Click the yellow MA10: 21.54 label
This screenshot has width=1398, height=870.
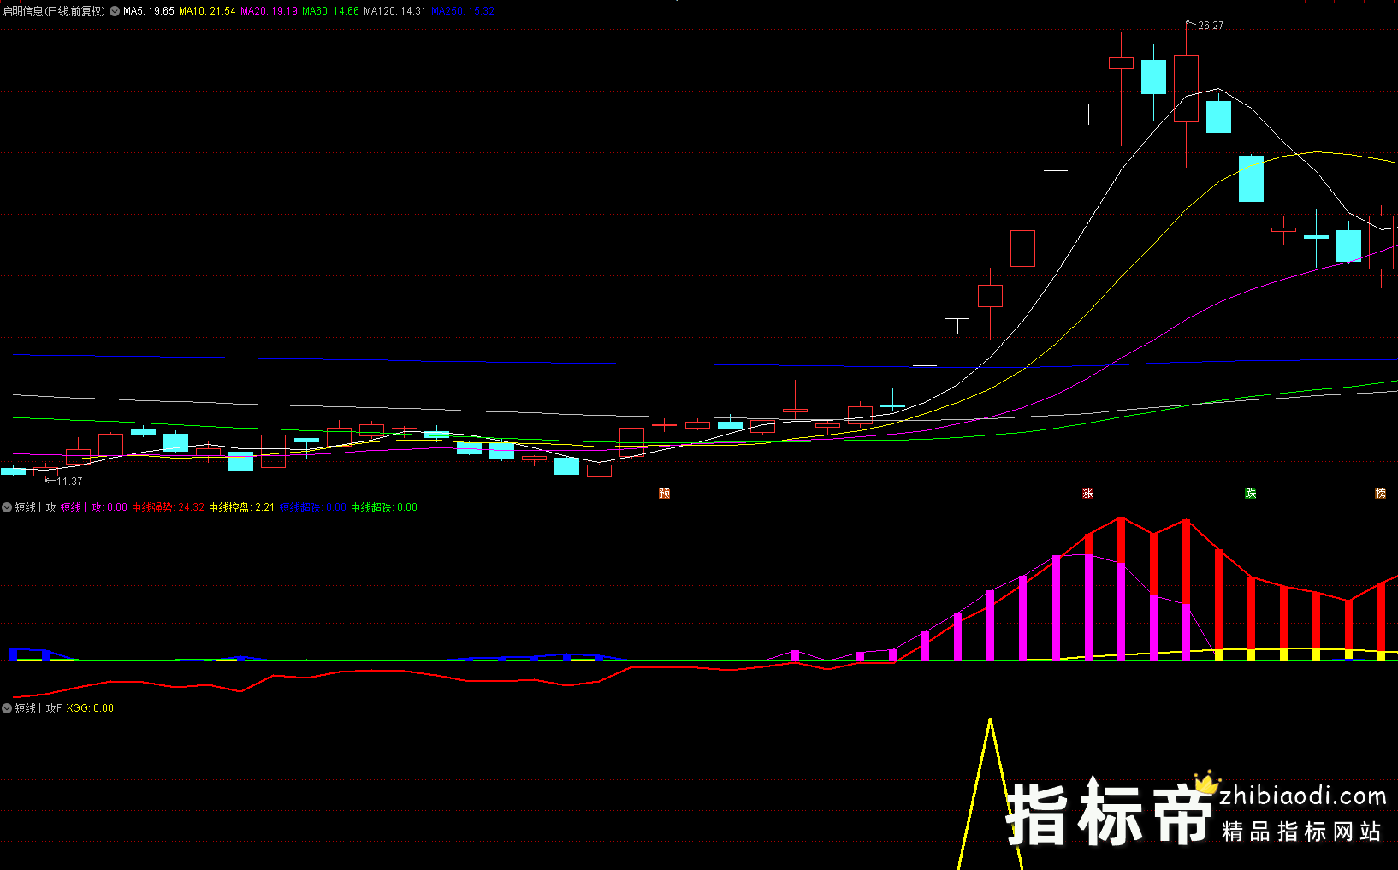click(x=207, y=11)
